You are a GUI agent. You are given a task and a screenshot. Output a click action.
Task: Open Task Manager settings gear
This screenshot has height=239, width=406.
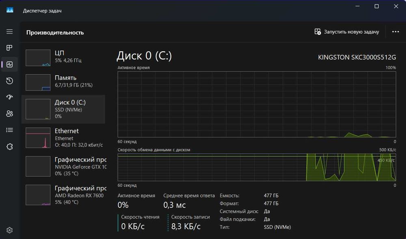pos(10,230)
